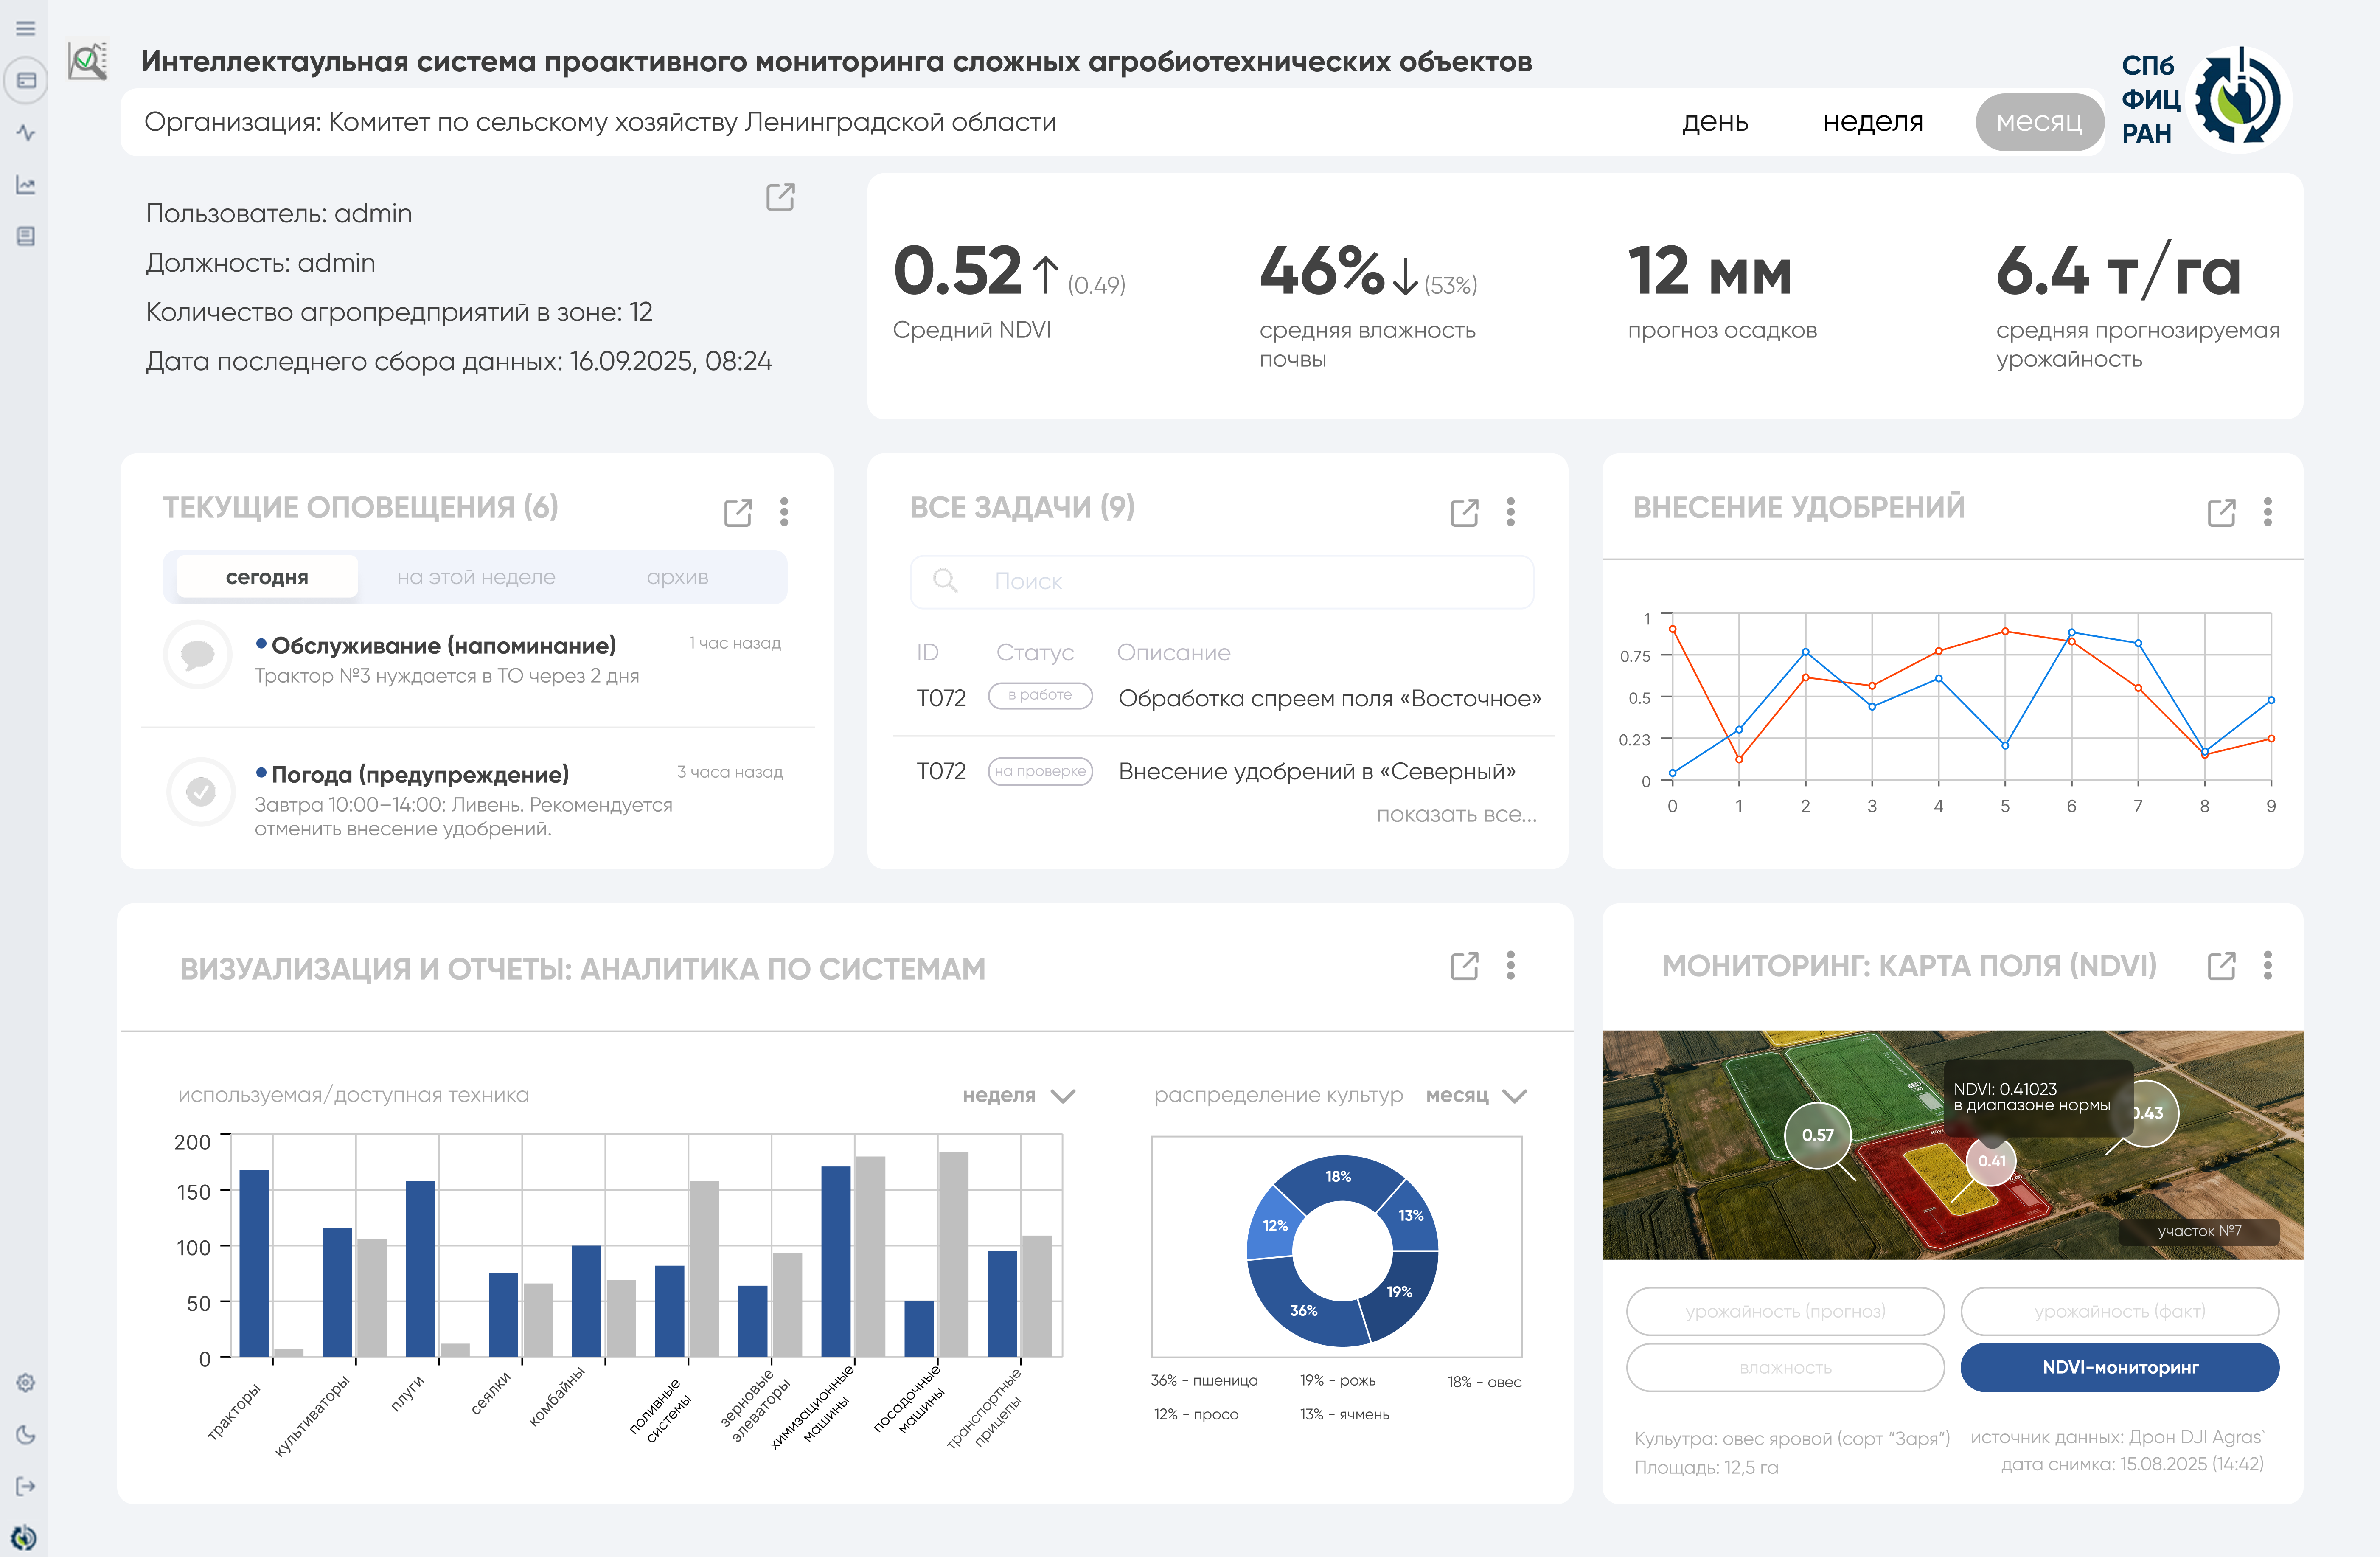The height and width of the screenshot is (1557, 2380).
Task: Switch to the сегодня alerts tab
Action: (267, 577)
